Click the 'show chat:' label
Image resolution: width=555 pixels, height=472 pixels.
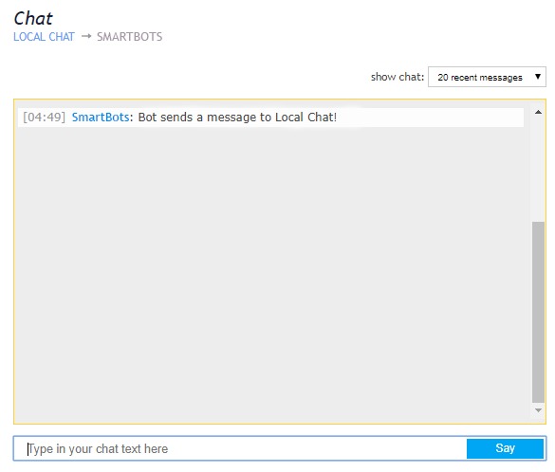(x=398, y=77)
